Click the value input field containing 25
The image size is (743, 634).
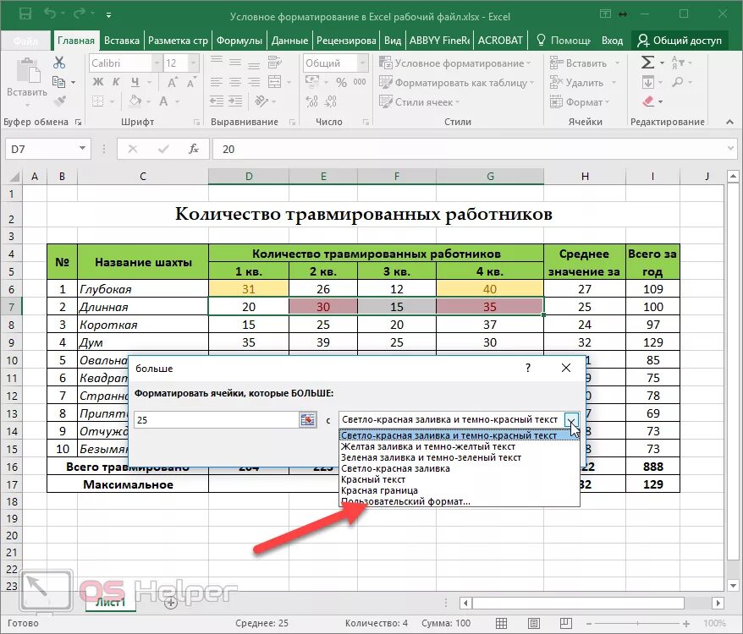(217, 419)
